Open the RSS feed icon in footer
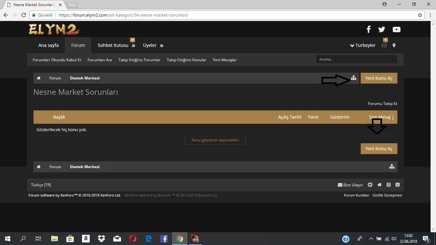Image resolution: width=436 pixels, height=245 pixels. click(x=397, y=185)
